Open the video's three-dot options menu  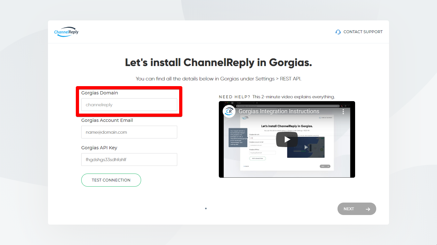click(343, 111)
